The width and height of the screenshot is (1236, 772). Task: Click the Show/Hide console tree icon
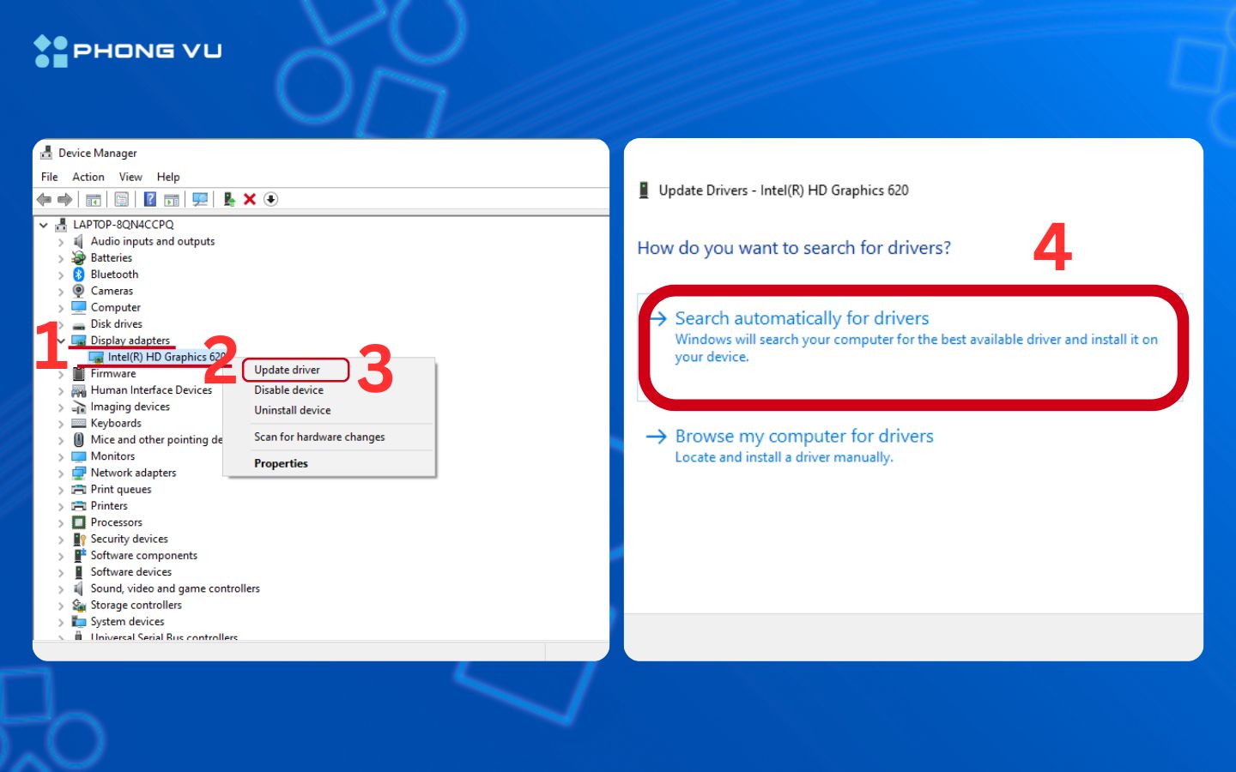pyautogui.click(x=94, y=200)
